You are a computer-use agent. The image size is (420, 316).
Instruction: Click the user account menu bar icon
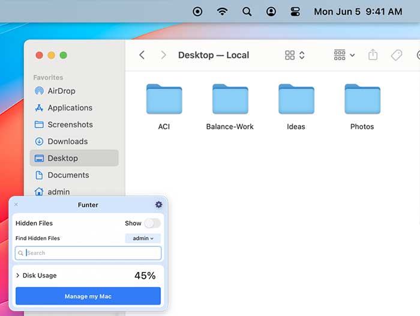point(271,11)
